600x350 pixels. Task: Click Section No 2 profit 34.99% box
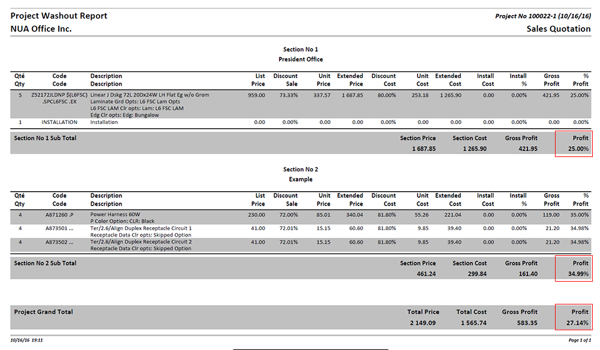click(x=574, y=268)
